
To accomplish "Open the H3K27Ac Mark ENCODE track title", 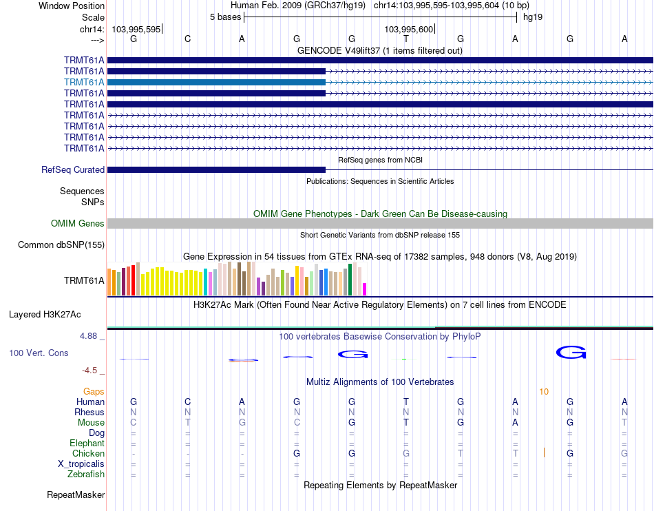I will point(380,304).
